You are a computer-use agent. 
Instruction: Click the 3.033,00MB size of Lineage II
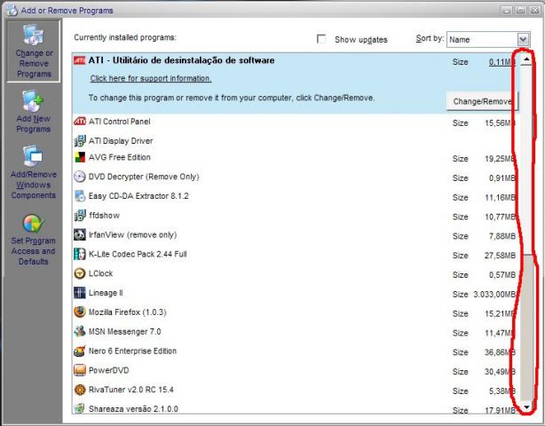(494, 295)
